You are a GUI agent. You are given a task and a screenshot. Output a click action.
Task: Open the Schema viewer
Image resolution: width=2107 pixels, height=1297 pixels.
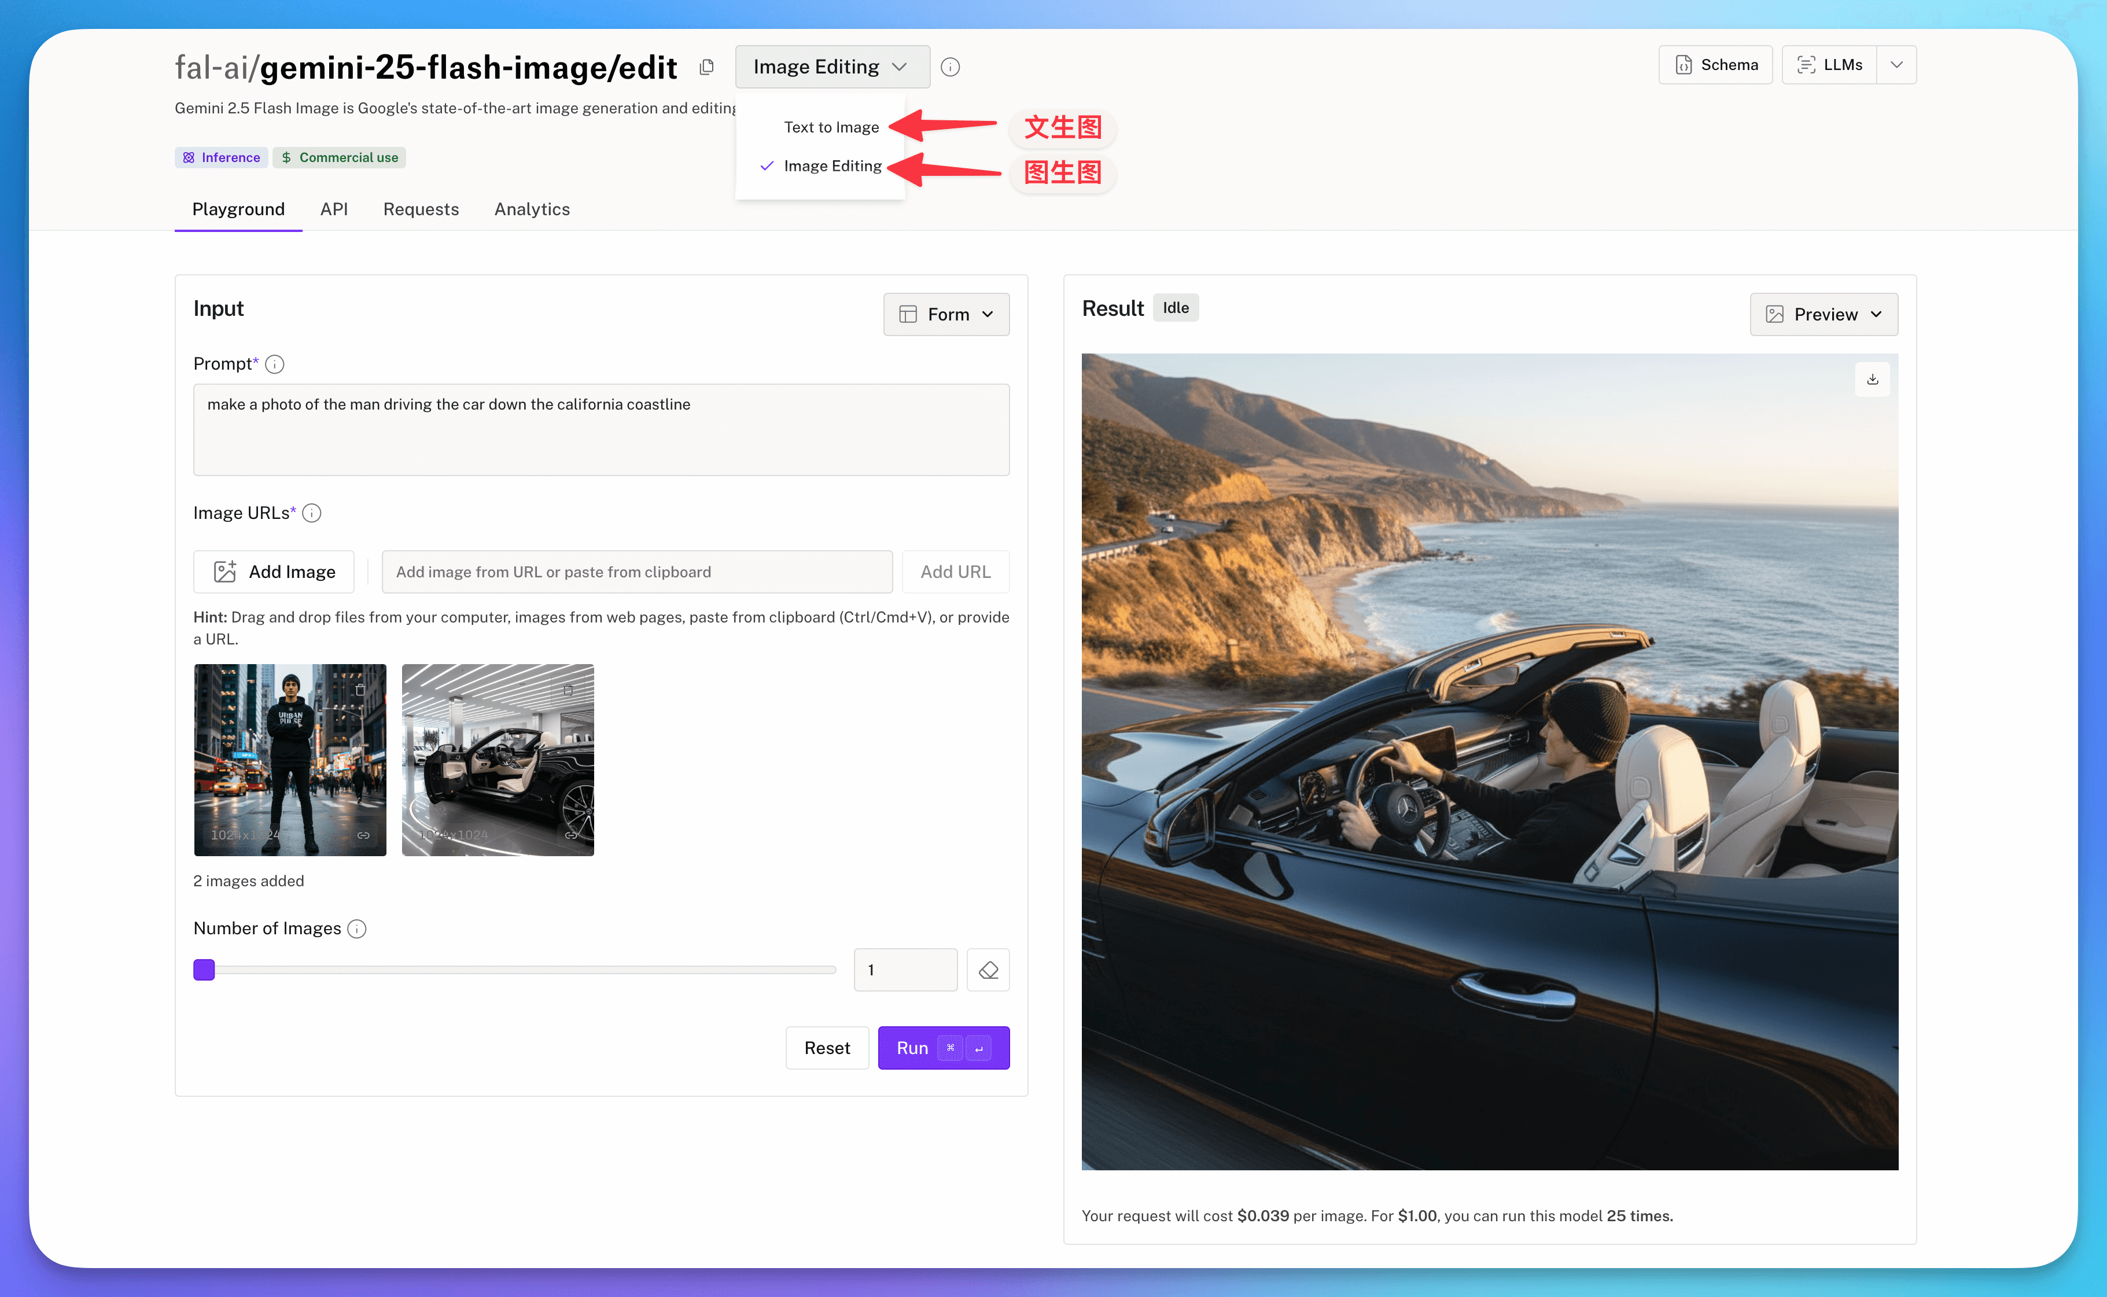(1715, 64)
